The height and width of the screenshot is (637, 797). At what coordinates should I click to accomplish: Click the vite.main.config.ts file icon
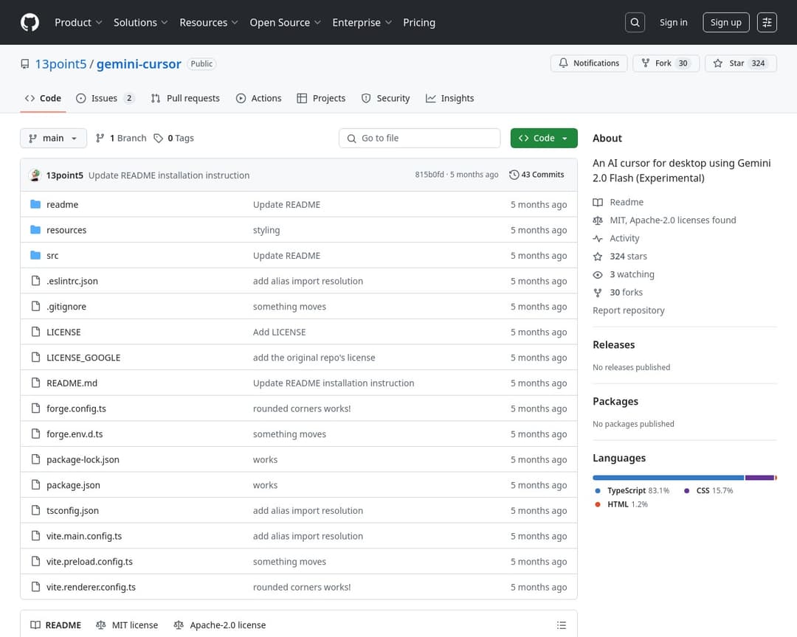tap(35, 535)
